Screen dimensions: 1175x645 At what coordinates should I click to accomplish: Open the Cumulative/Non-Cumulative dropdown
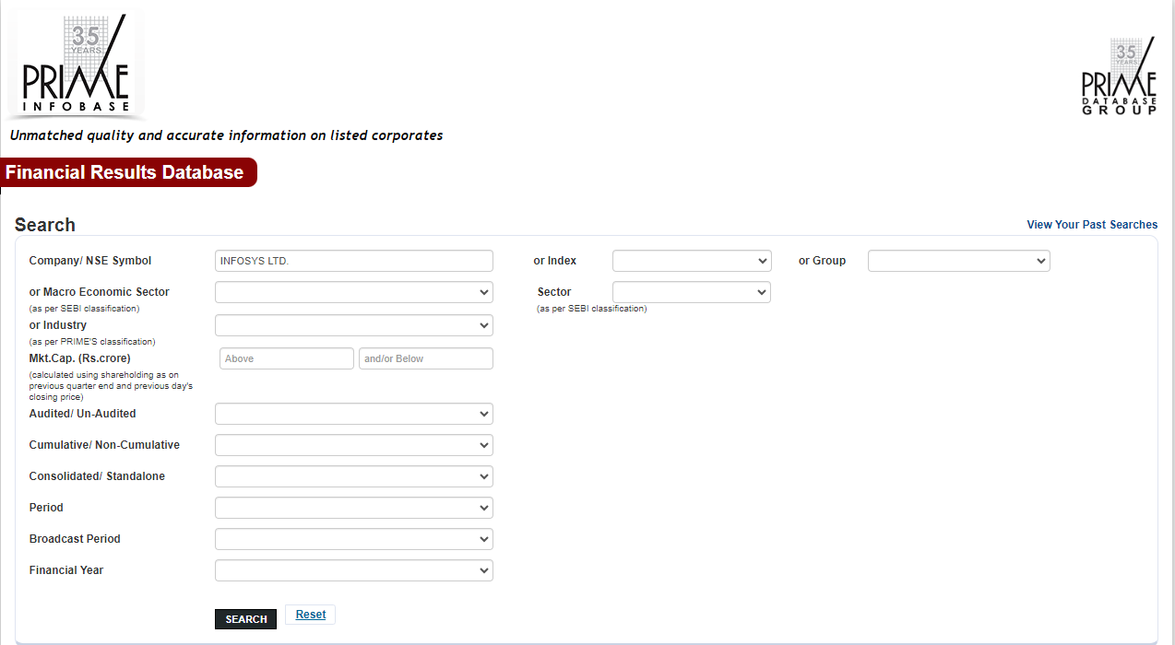coord(353,445)
